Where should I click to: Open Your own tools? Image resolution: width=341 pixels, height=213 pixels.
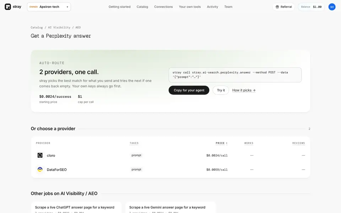click(x=190, y=7)
